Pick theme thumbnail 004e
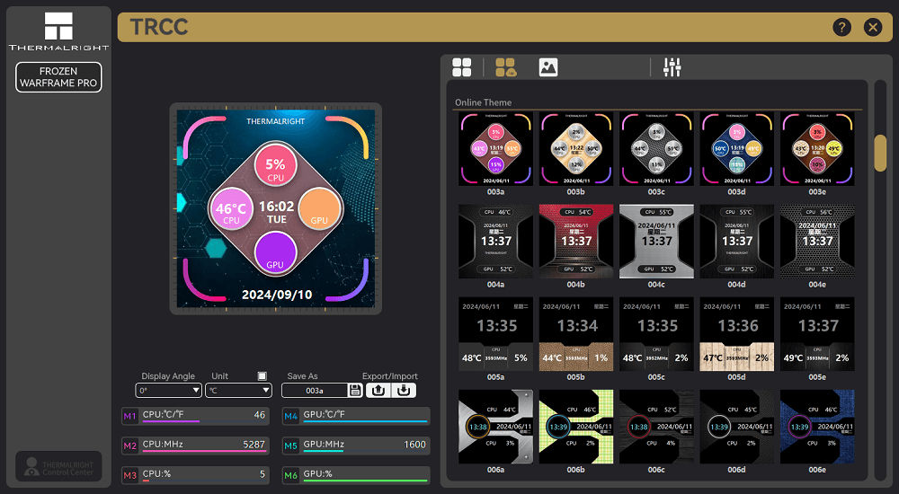This screenshot has height=494, width=899. pos(817,242)
